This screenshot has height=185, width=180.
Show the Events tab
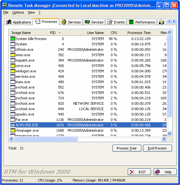(x=116, y=22)
